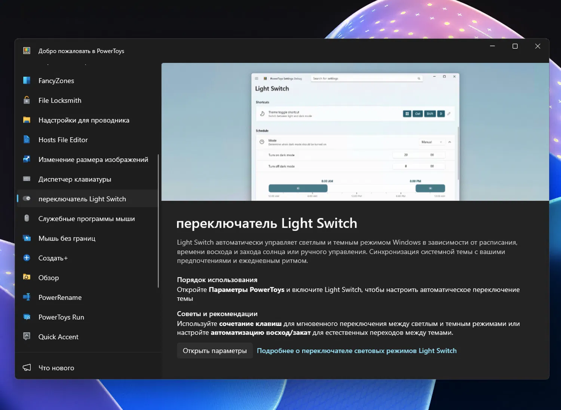Screen dimensions: 561x410
Task: Click the Light Switch settings preview image
Action: click(355, 132)
